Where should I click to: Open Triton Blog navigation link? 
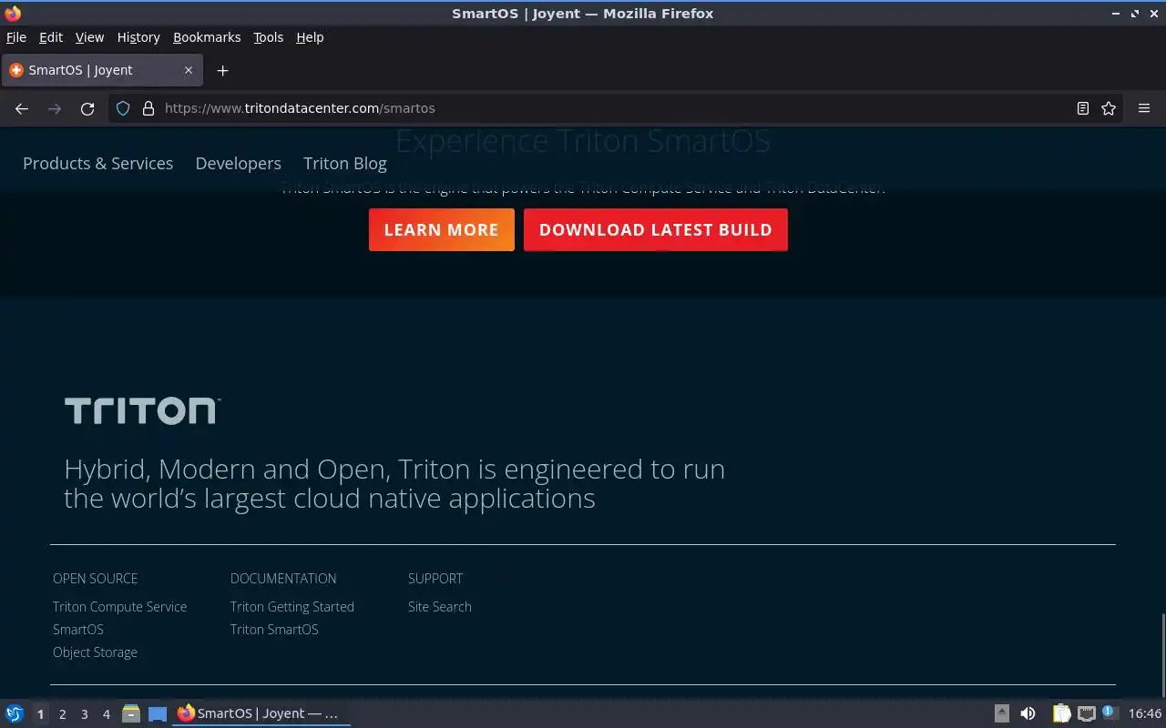pyautogui.click(x=345, y=164)
